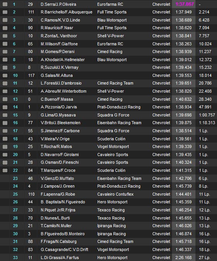
Task: Click the checkered flag in R.Maurício/F.Nasr row
Action: pos(5,28)
